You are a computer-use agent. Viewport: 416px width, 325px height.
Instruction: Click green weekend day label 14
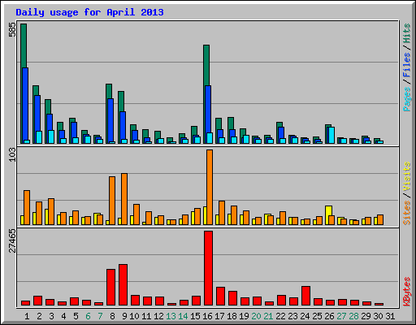183,316
